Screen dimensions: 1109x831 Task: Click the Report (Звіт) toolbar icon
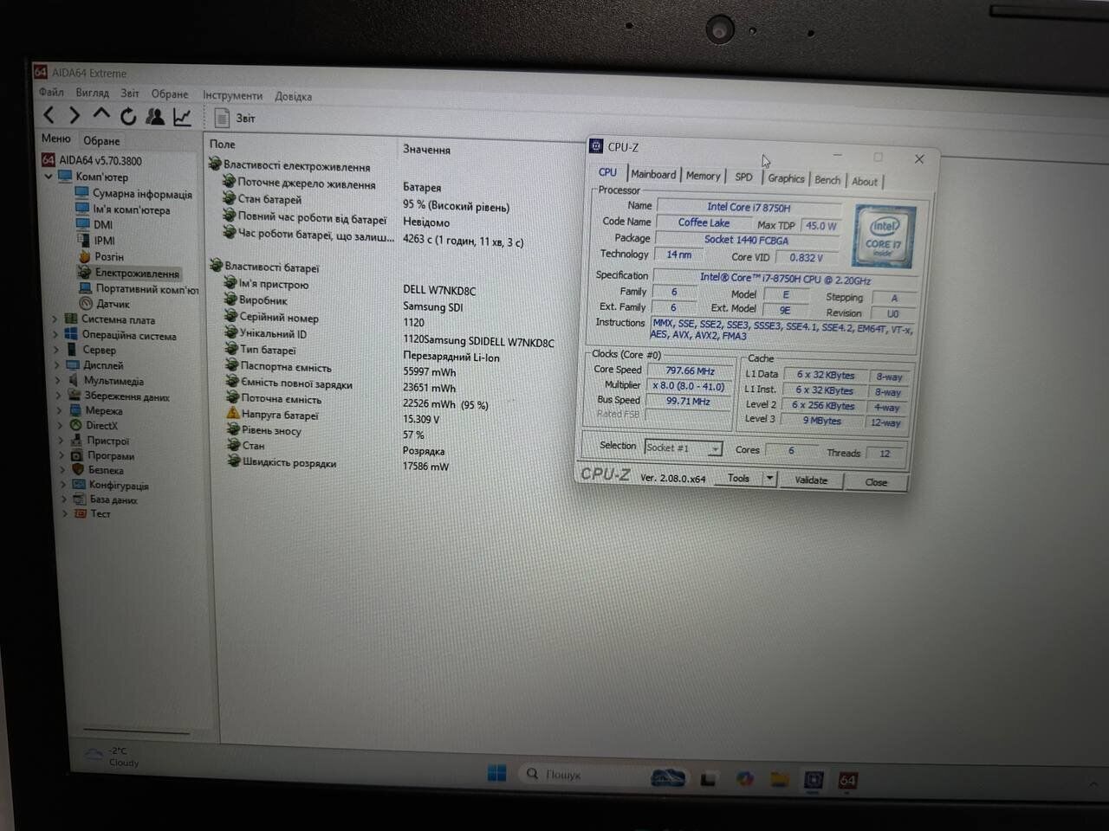click(x=223, y=118)
